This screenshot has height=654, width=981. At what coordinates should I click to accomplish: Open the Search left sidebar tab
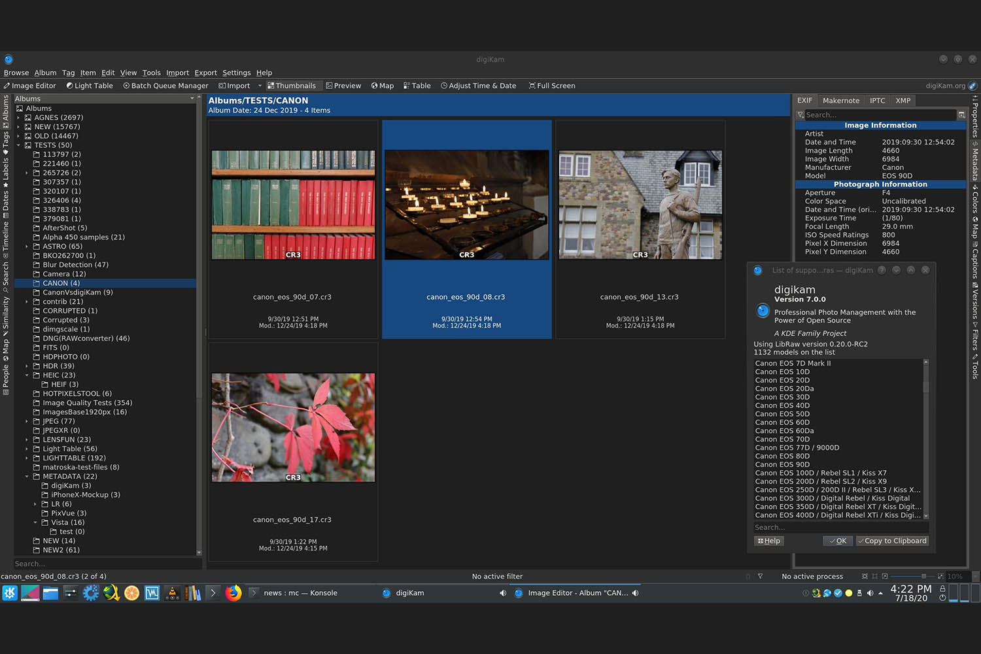[x=6, y=277]
